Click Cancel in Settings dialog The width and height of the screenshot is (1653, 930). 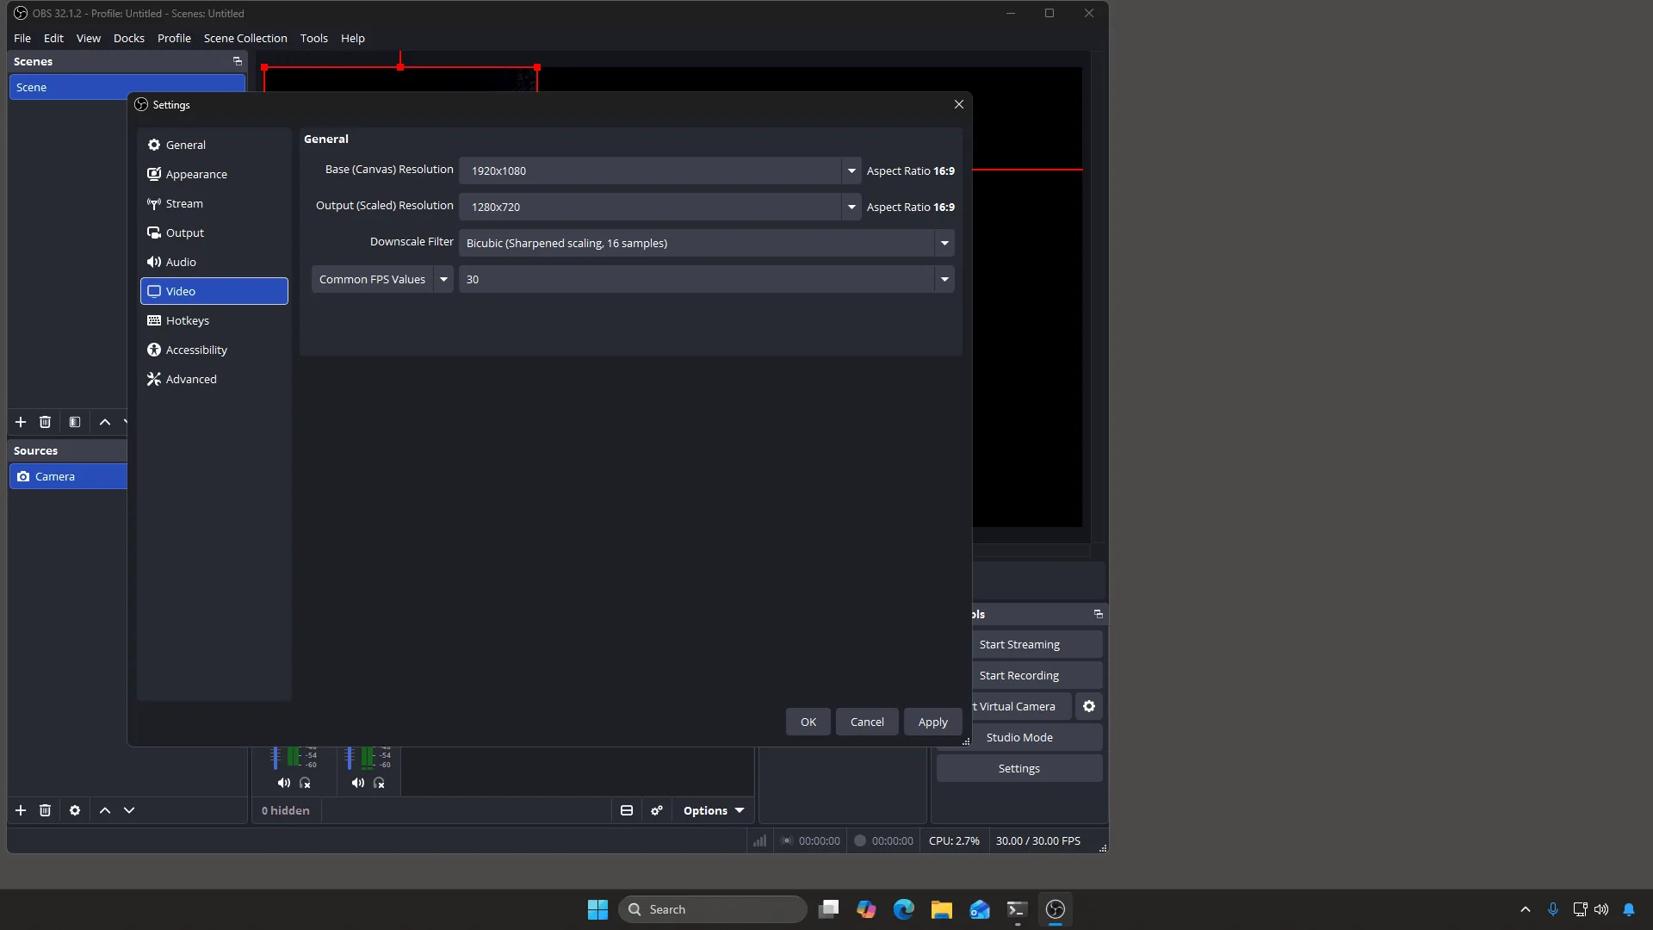click(x=867, y=722)
